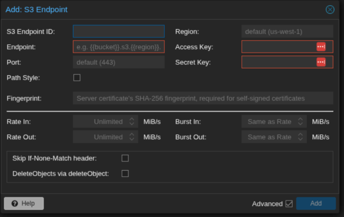Click the Rate Out spinner arrows
The height and width of the screenshot is (217, 344).
(132, 137)
